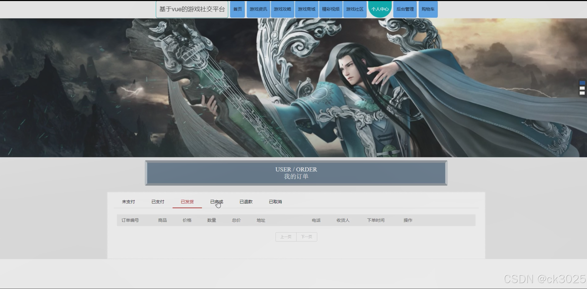This screenshot has width=587, height=289.
Task: Open the highlighted 个人中心 personal center
Action: click(380, 9)
